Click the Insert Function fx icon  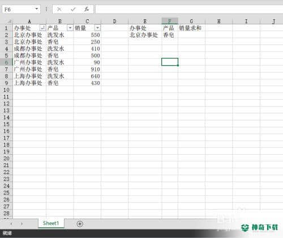coord(87,9)
